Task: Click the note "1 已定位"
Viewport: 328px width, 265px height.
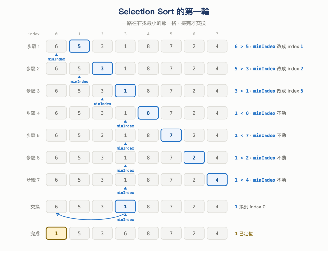Action: (244, 233)
